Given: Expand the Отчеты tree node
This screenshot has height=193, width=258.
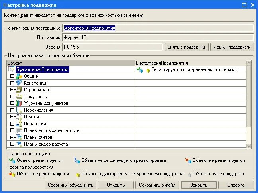Looking at the screenshot, I should tap(12, 117).
